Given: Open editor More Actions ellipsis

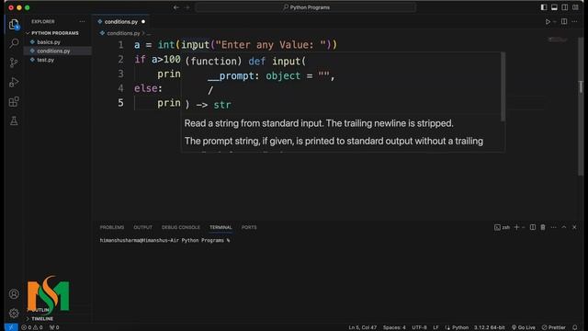Looking at the screenshot, I should click(574, 22).
